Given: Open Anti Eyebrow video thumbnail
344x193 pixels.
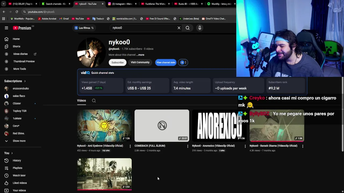Looking at the screenshot, I should tap(104, 125).
